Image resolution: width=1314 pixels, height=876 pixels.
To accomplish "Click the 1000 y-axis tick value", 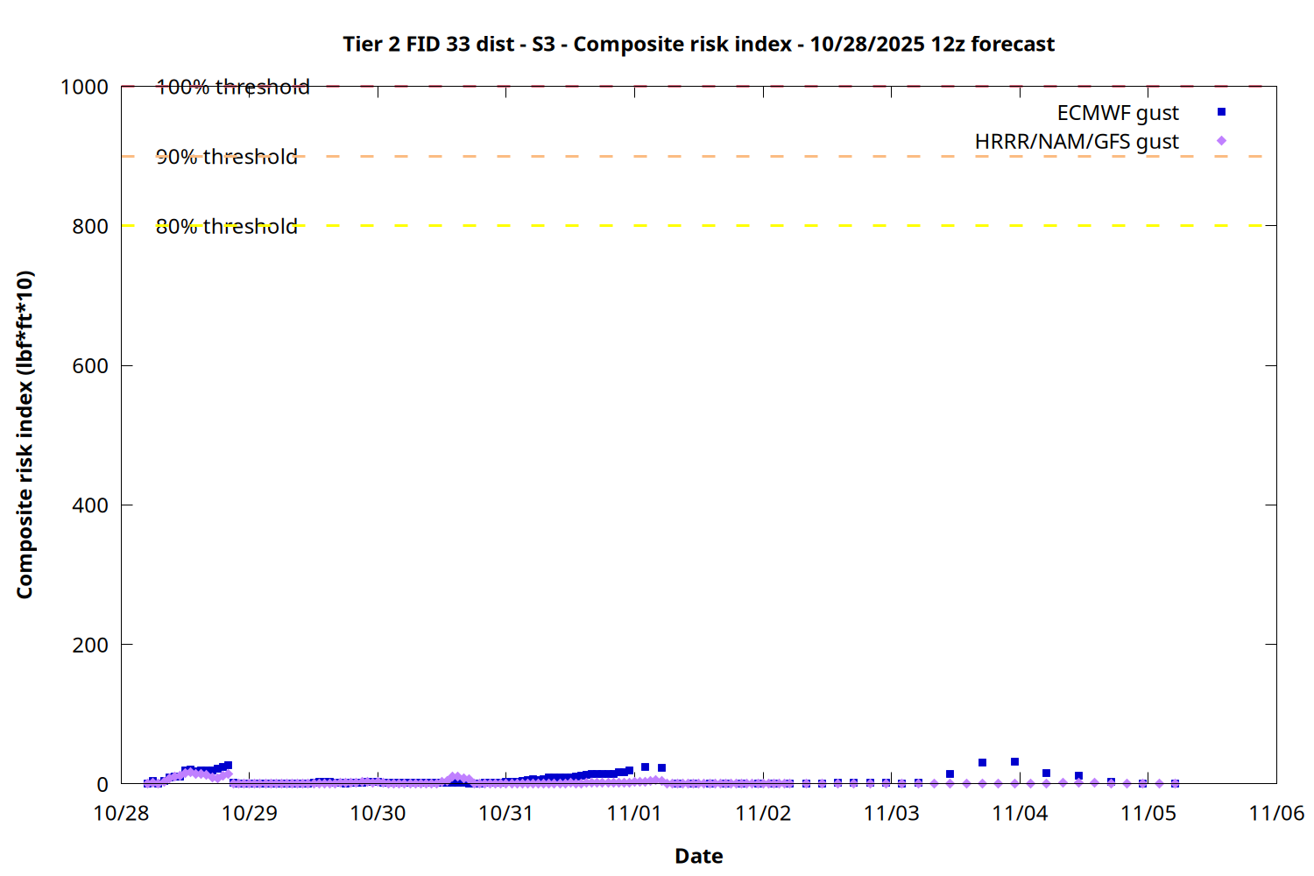I will pyautogui.click(x=84, y=87).
